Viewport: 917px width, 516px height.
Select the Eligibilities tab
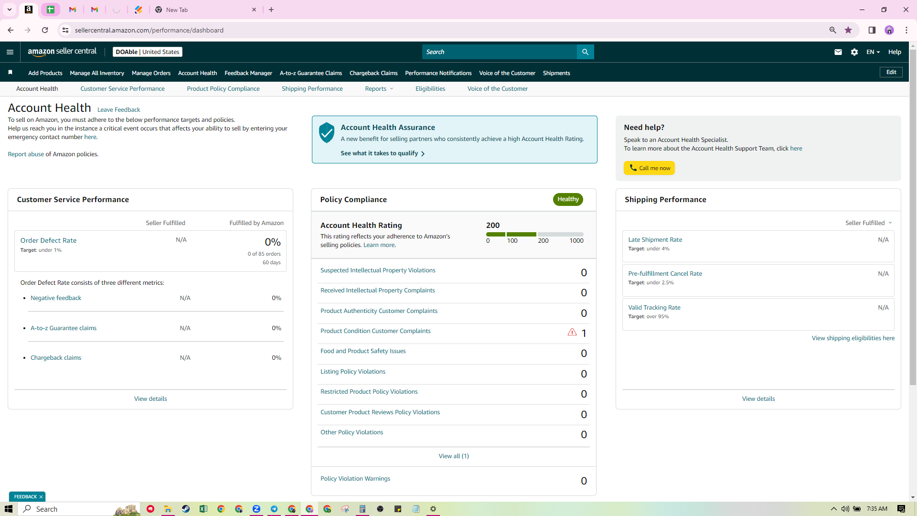pyautogui.click(x=430, y=89)
